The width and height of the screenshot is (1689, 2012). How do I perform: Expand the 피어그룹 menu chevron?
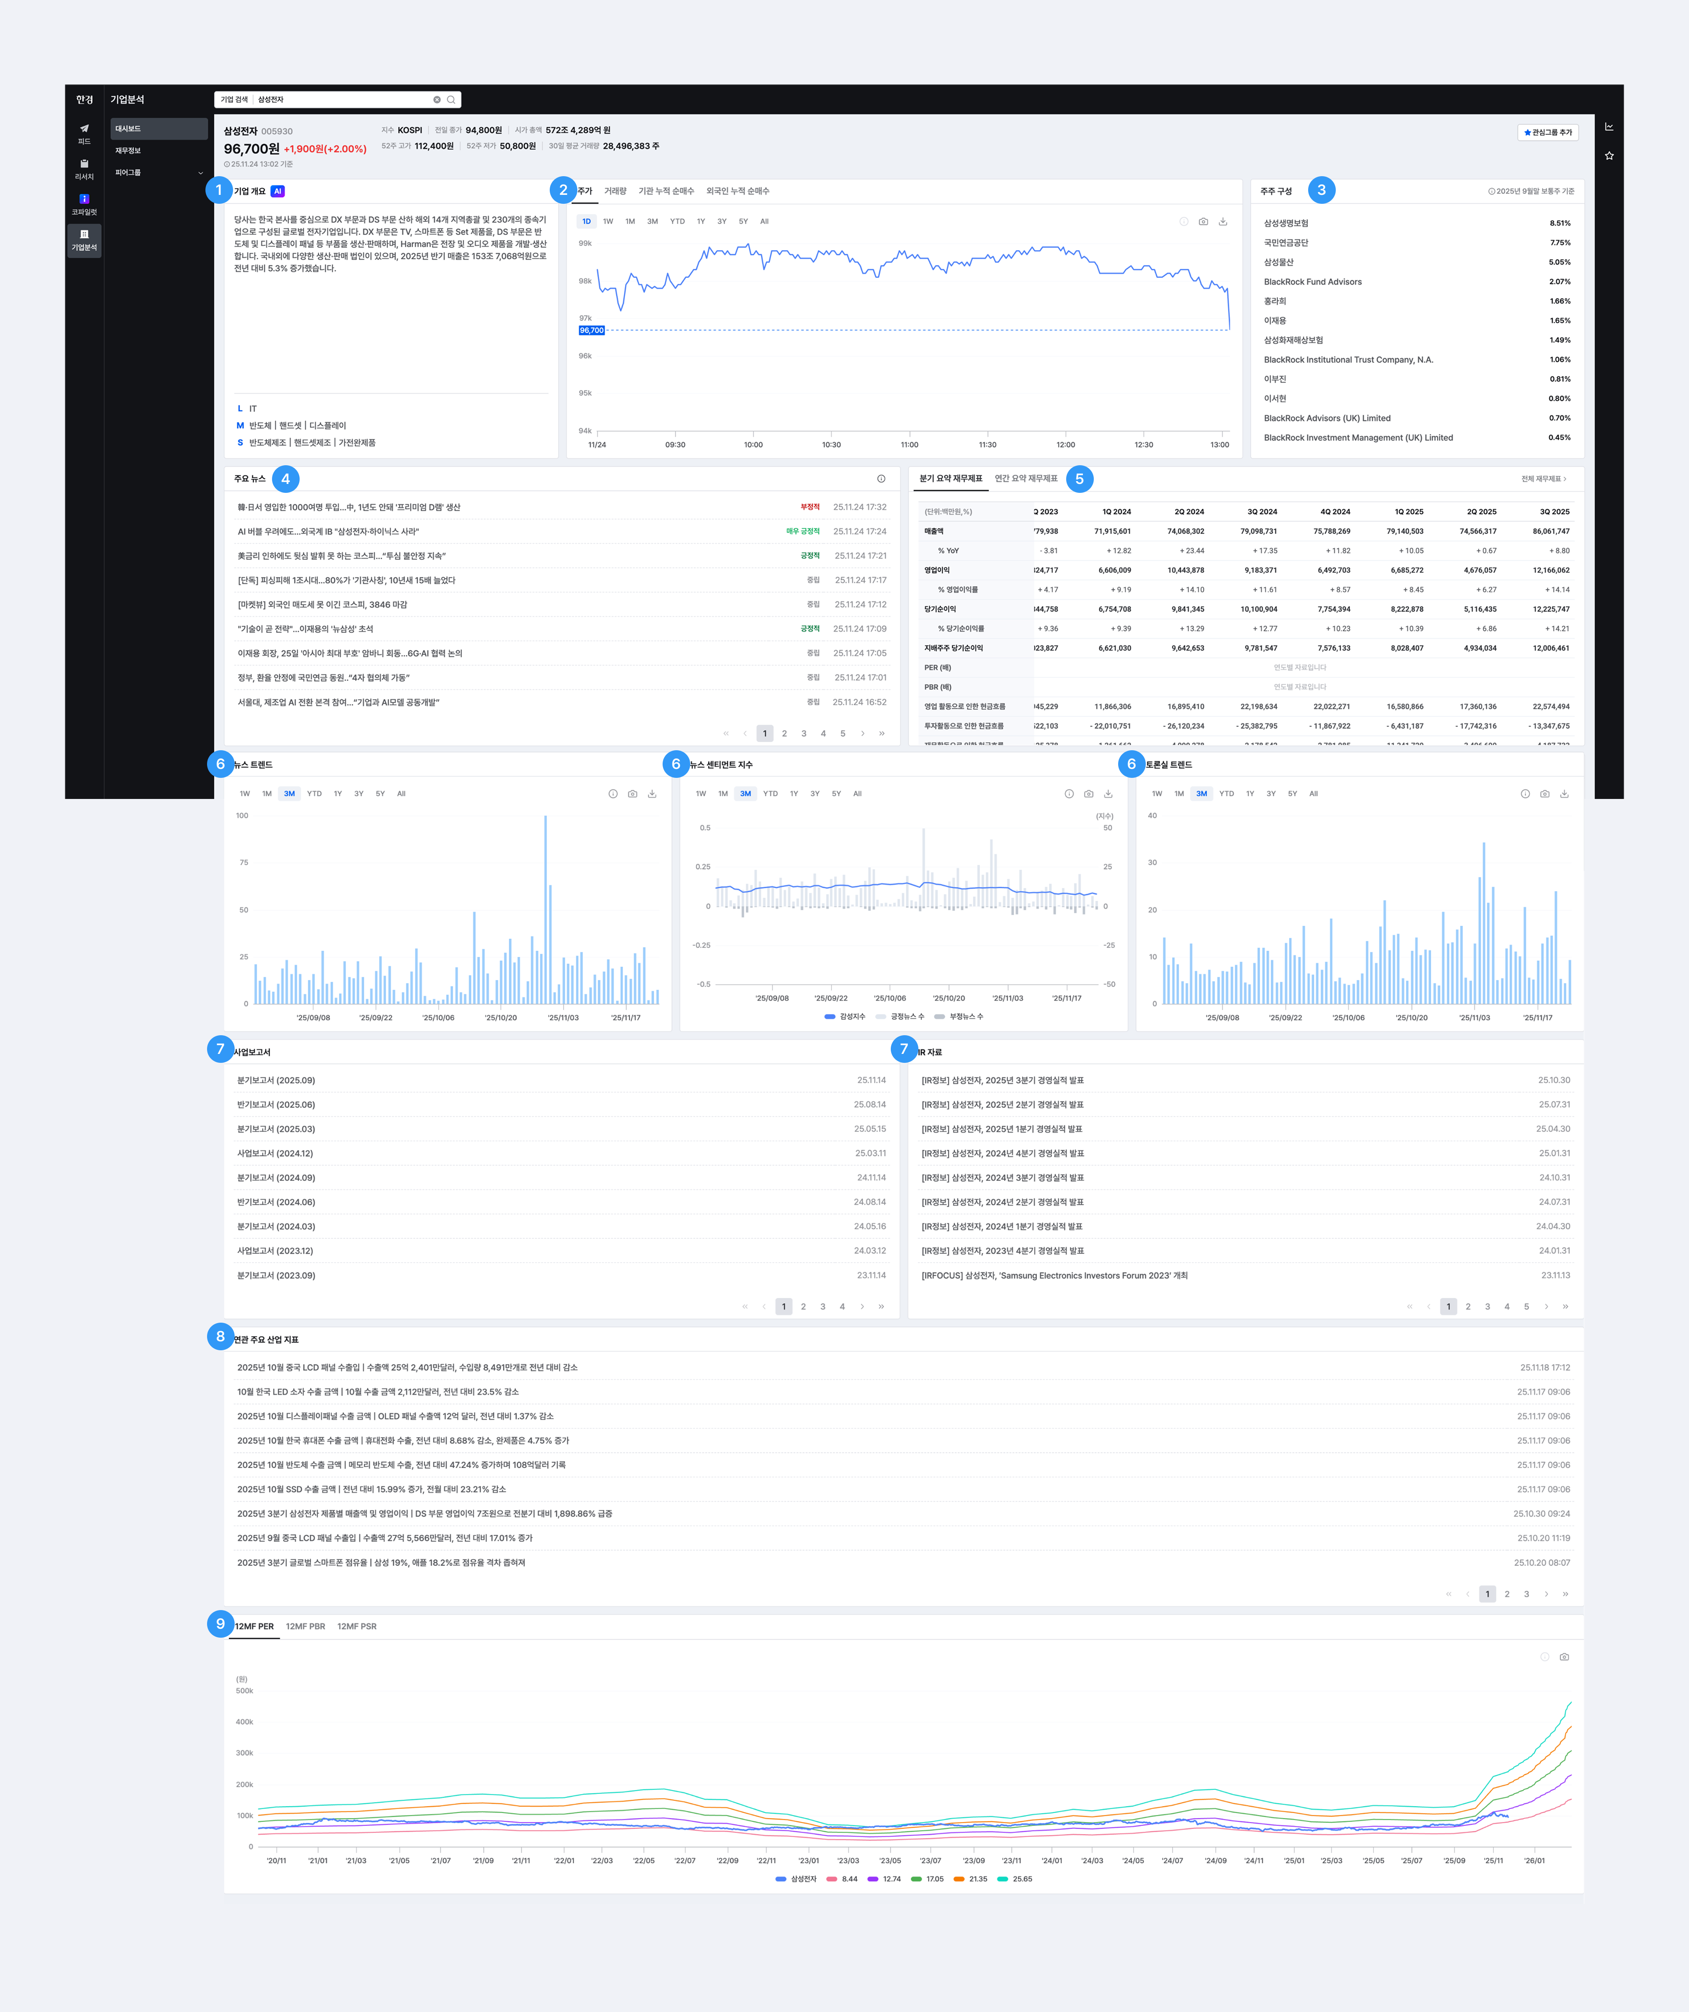200,173
